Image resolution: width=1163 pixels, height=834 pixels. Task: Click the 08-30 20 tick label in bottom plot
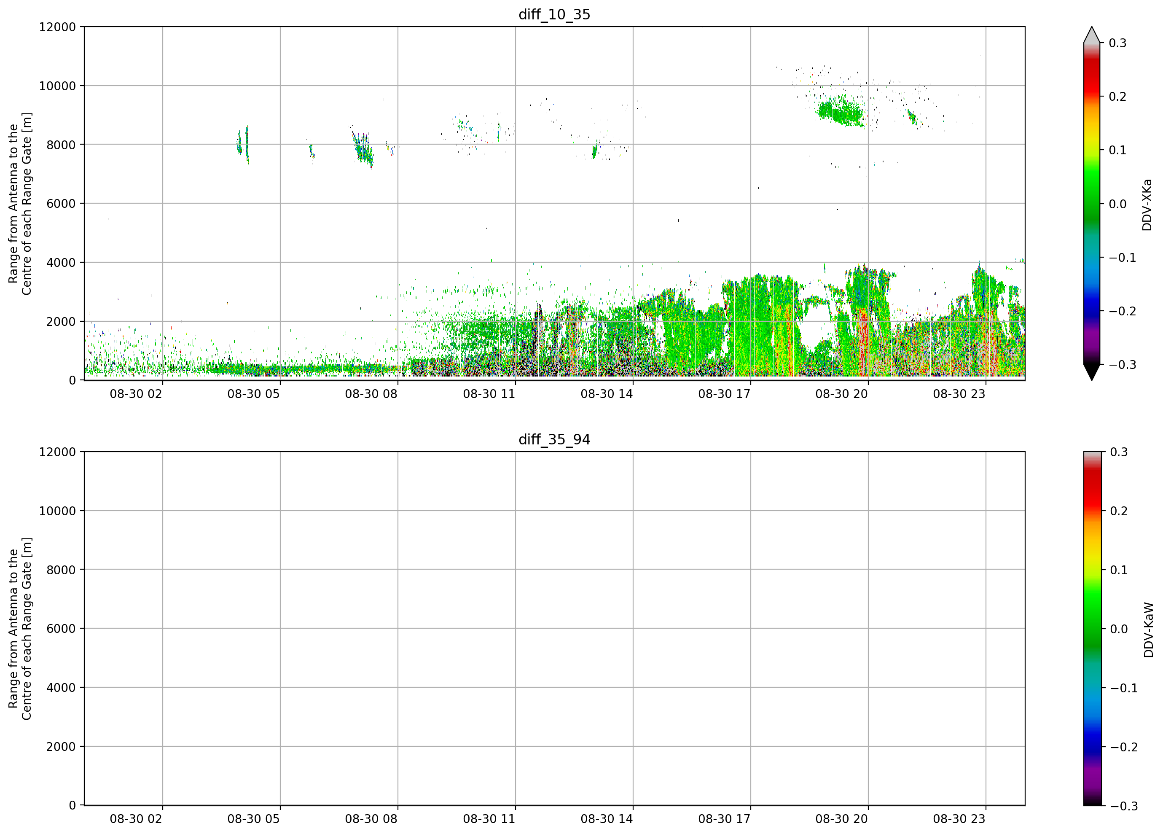(841, 819)
